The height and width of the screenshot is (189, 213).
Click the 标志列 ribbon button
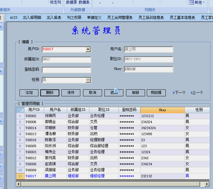tap(55, 2)
